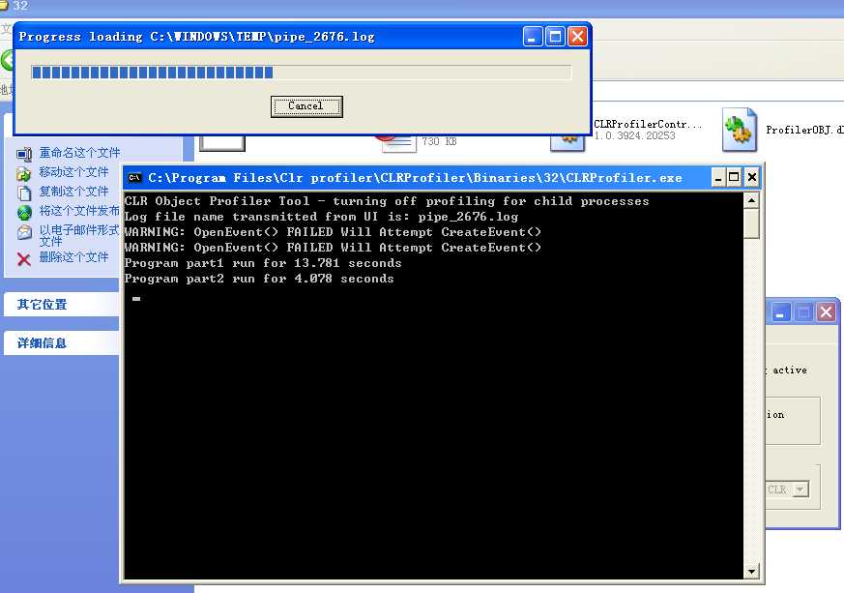
Task: Click the red X delete file icon
Action: (x=23, y=259)
